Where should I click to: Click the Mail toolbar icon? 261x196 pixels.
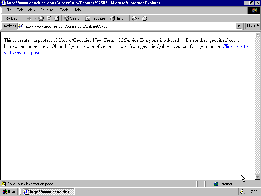click(x=134, y=18)
